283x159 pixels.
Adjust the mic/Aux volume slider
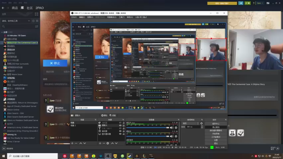148,128
